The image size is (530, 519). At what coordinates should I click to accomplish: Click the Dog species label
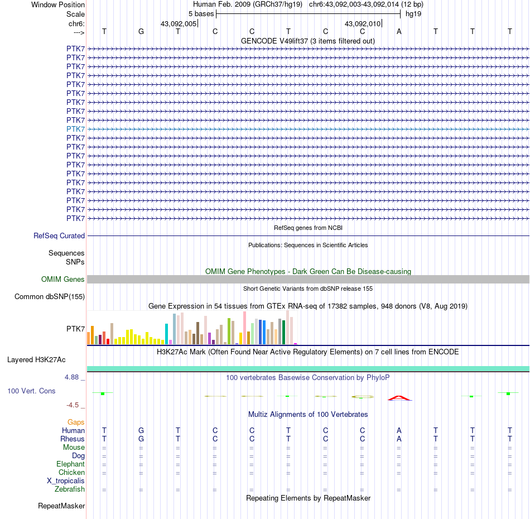[79, 456]
